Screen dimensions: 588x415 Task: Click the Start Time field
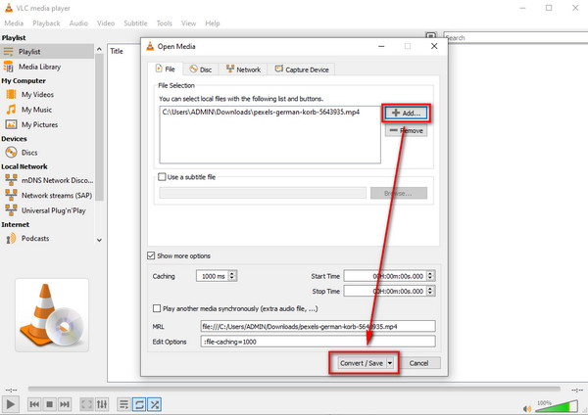coord(385,276)
